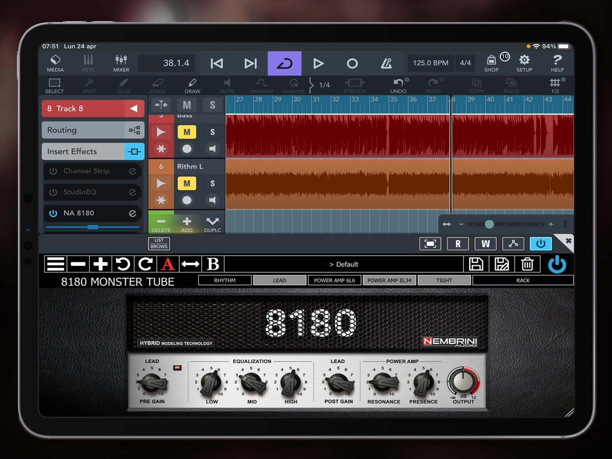Enable the metronome icon
This screenshot has height=459, width=612.
tap(386, 63)
